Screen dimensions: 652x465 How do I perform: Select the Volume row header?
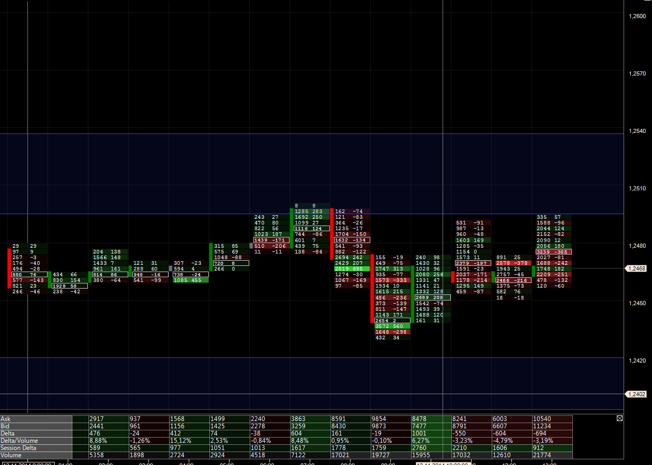(x=36, y=455)
